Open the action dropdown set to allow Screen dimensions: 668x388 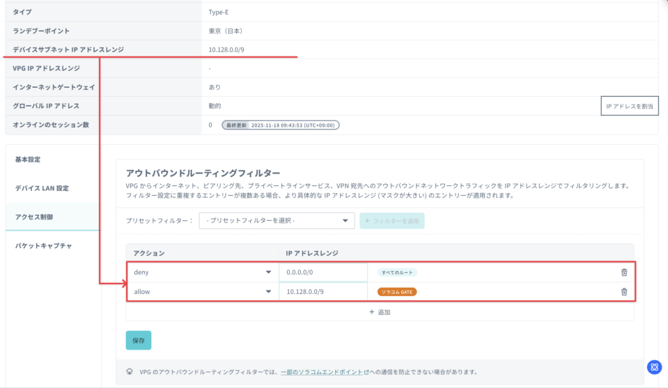(x=202, y=292)
